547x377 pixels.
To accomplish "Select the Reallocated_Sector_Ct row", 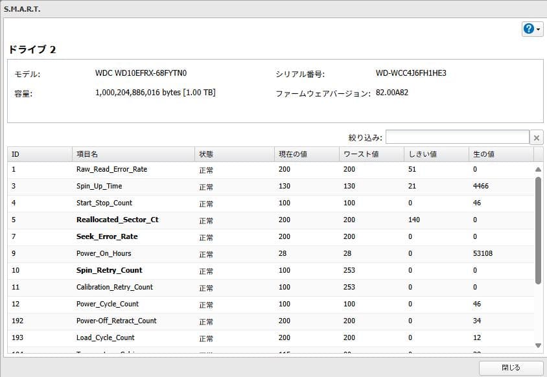I will pyautogui.click(x=117, y=220).
